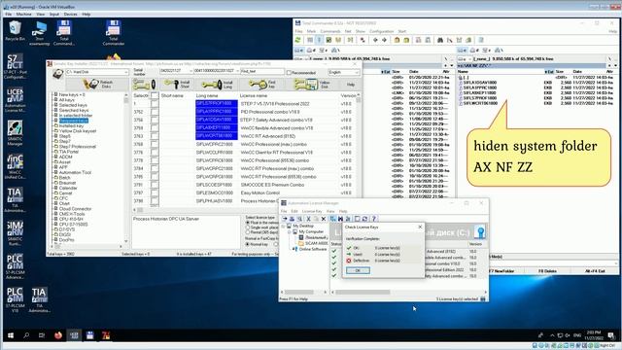Click the Find_text search field
This screenshot has height=350, width=622.
click(262, 71)
